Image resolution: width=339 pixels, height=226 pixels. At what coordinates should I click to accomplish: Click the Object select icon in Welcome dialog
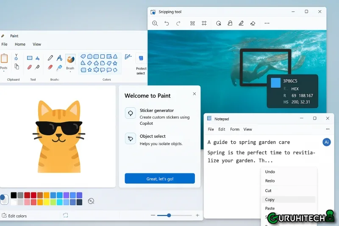pos(131,138)
